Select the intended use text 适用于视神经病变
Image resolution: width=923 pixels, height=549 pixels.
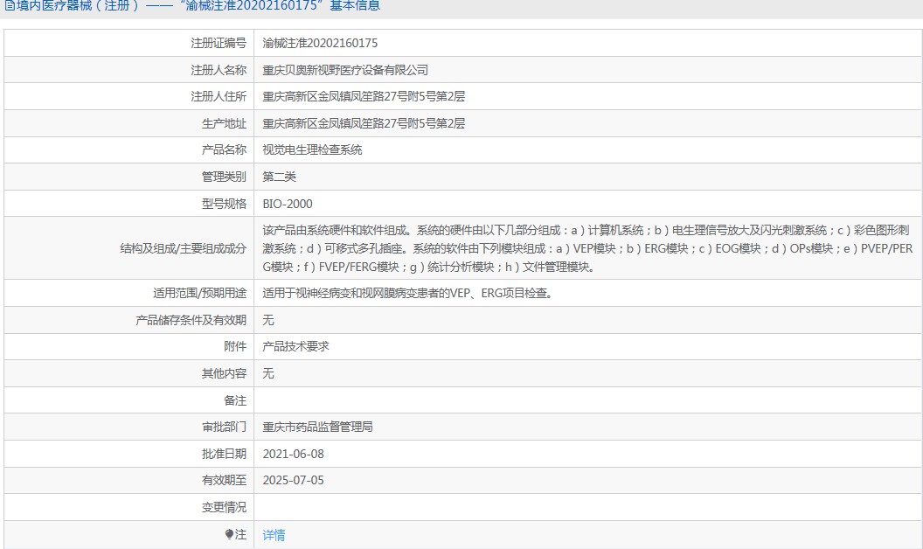(407, 294)
